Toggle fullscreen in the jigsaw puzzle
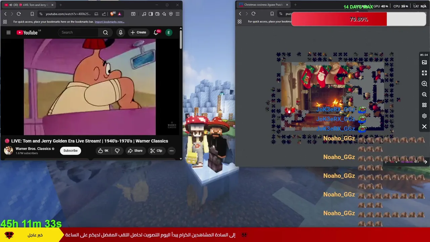This screenshot has width=430, height=242. [x=424, y=73]
